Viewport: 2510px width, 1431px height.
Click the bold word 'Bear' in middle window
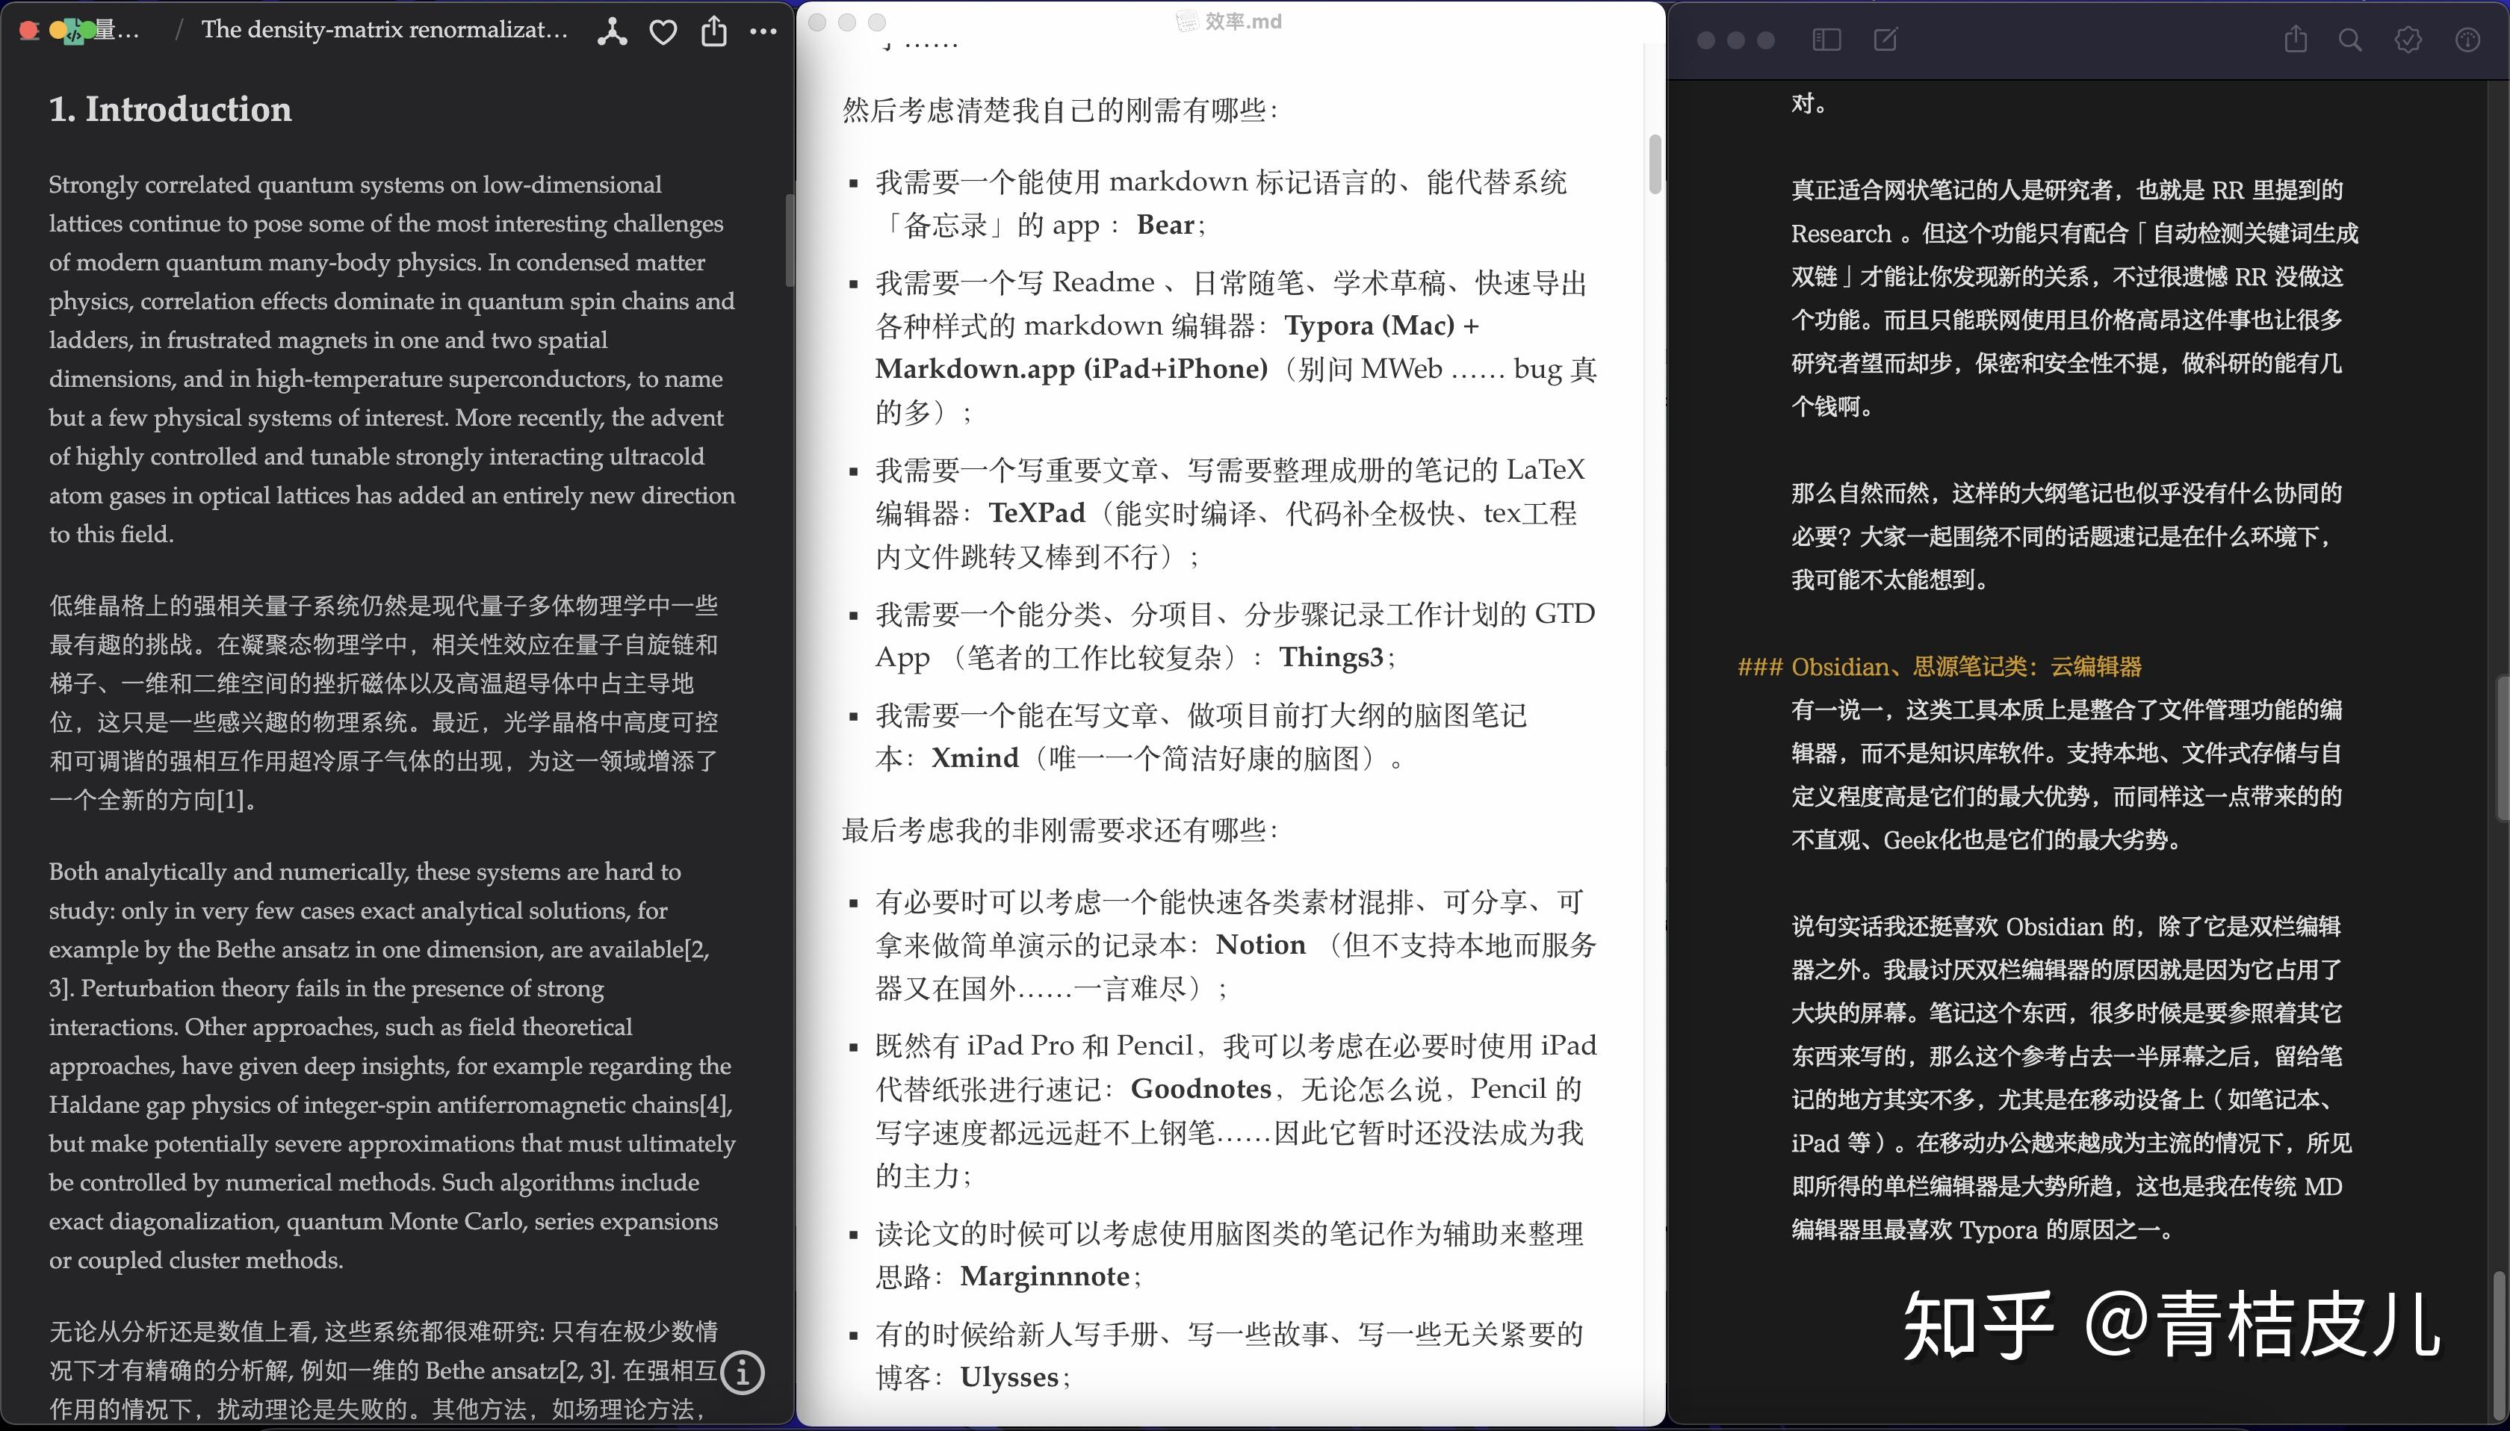click(x=1165, y=225)
